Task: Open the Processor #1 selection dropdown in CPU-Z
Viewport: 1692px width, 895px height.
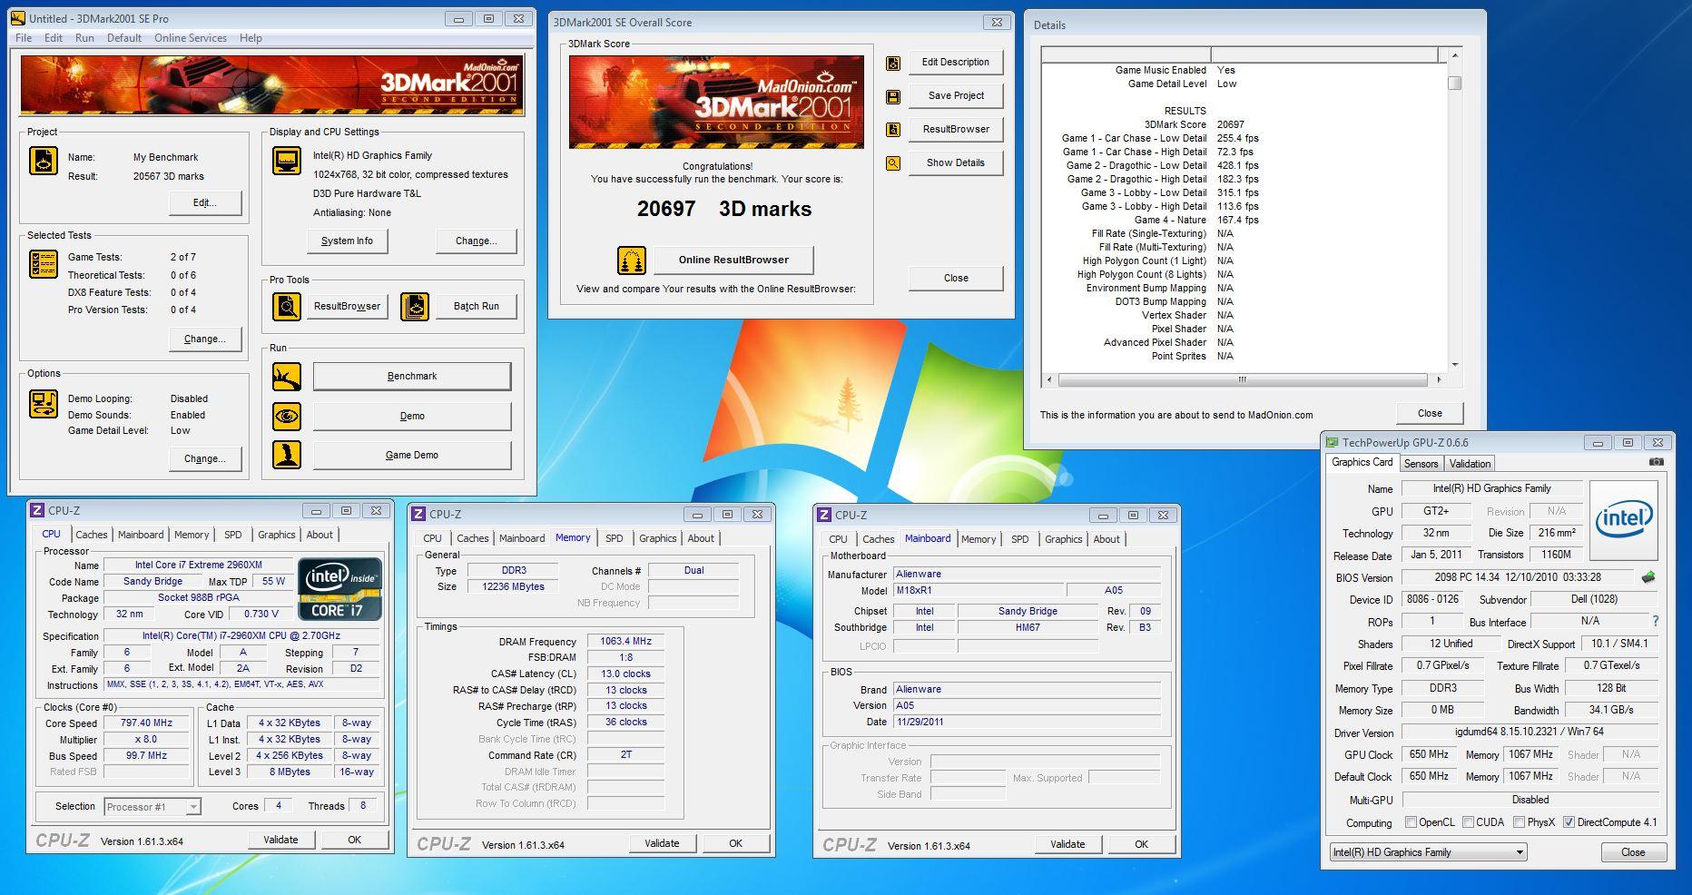Action: [152, 807]
